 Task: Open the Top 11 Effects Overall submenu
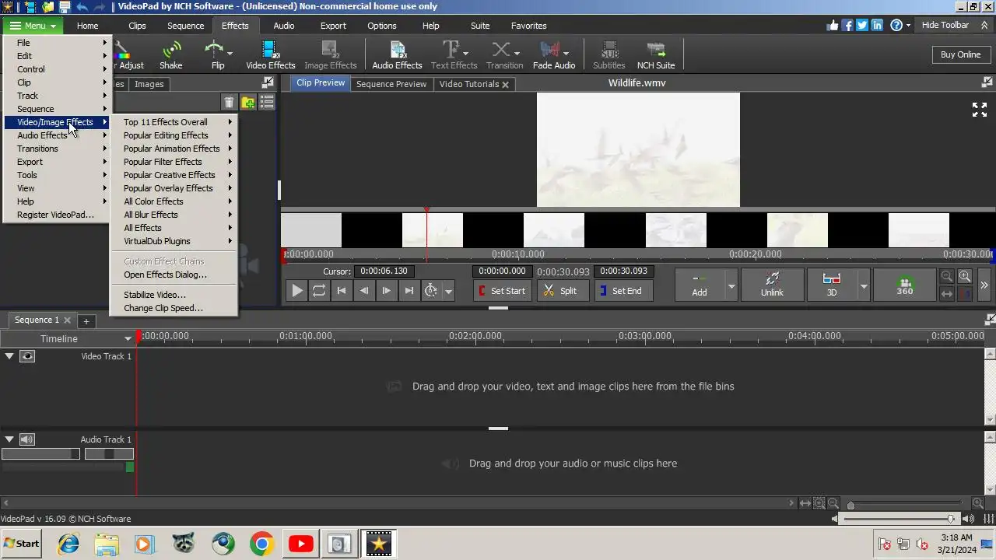tap(174, 122)
